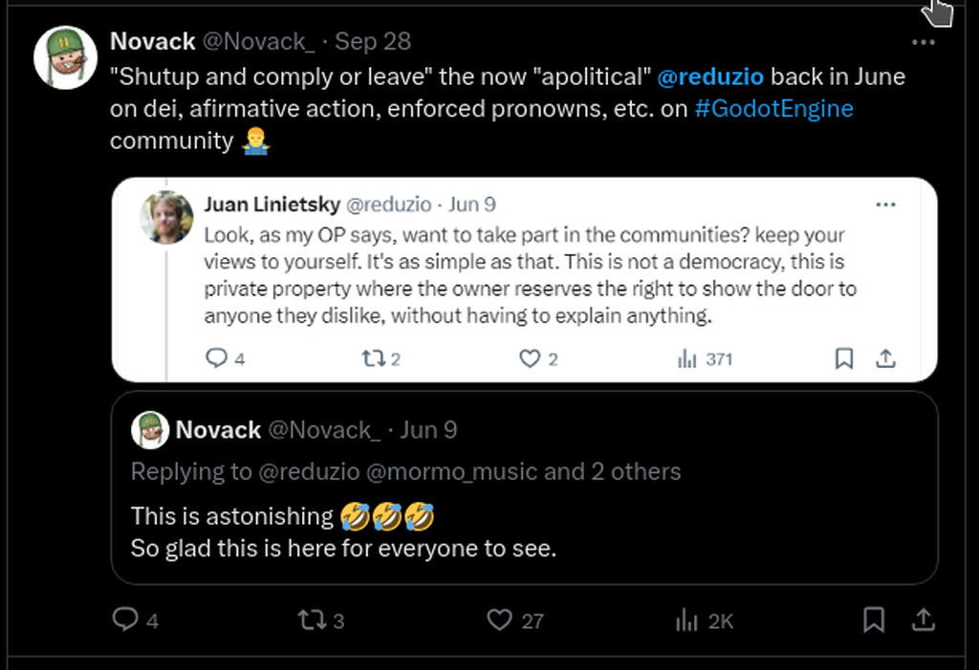The height and width of the screenshot is (670, 979).
Task: Share Novack's main tweet
Action: tap(923, 620)
